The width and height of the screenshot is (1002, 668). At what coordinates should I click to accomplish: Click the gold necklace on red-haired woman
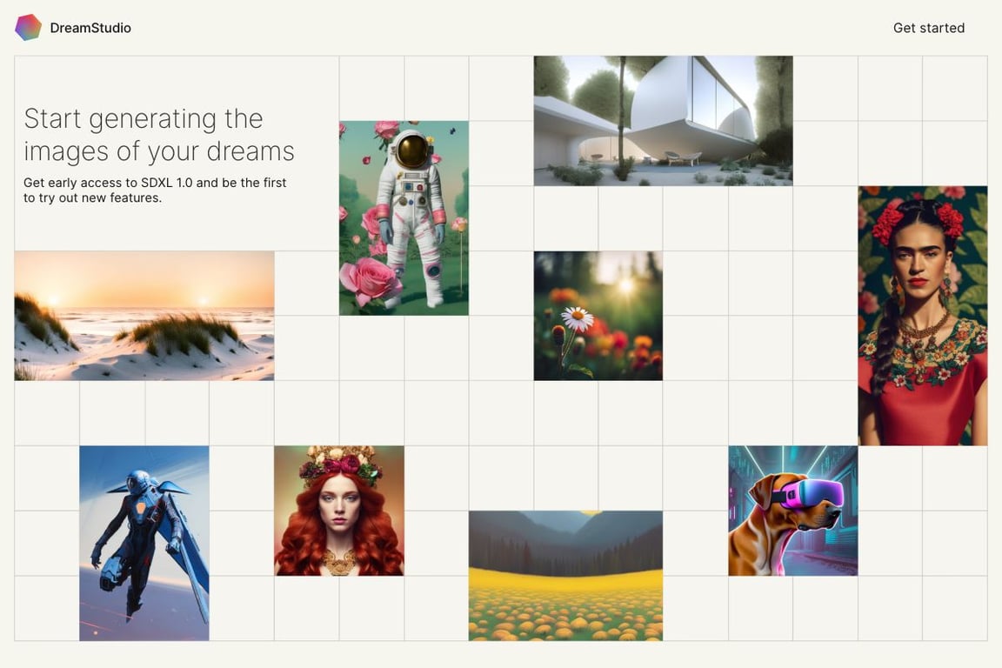point(338,563)
